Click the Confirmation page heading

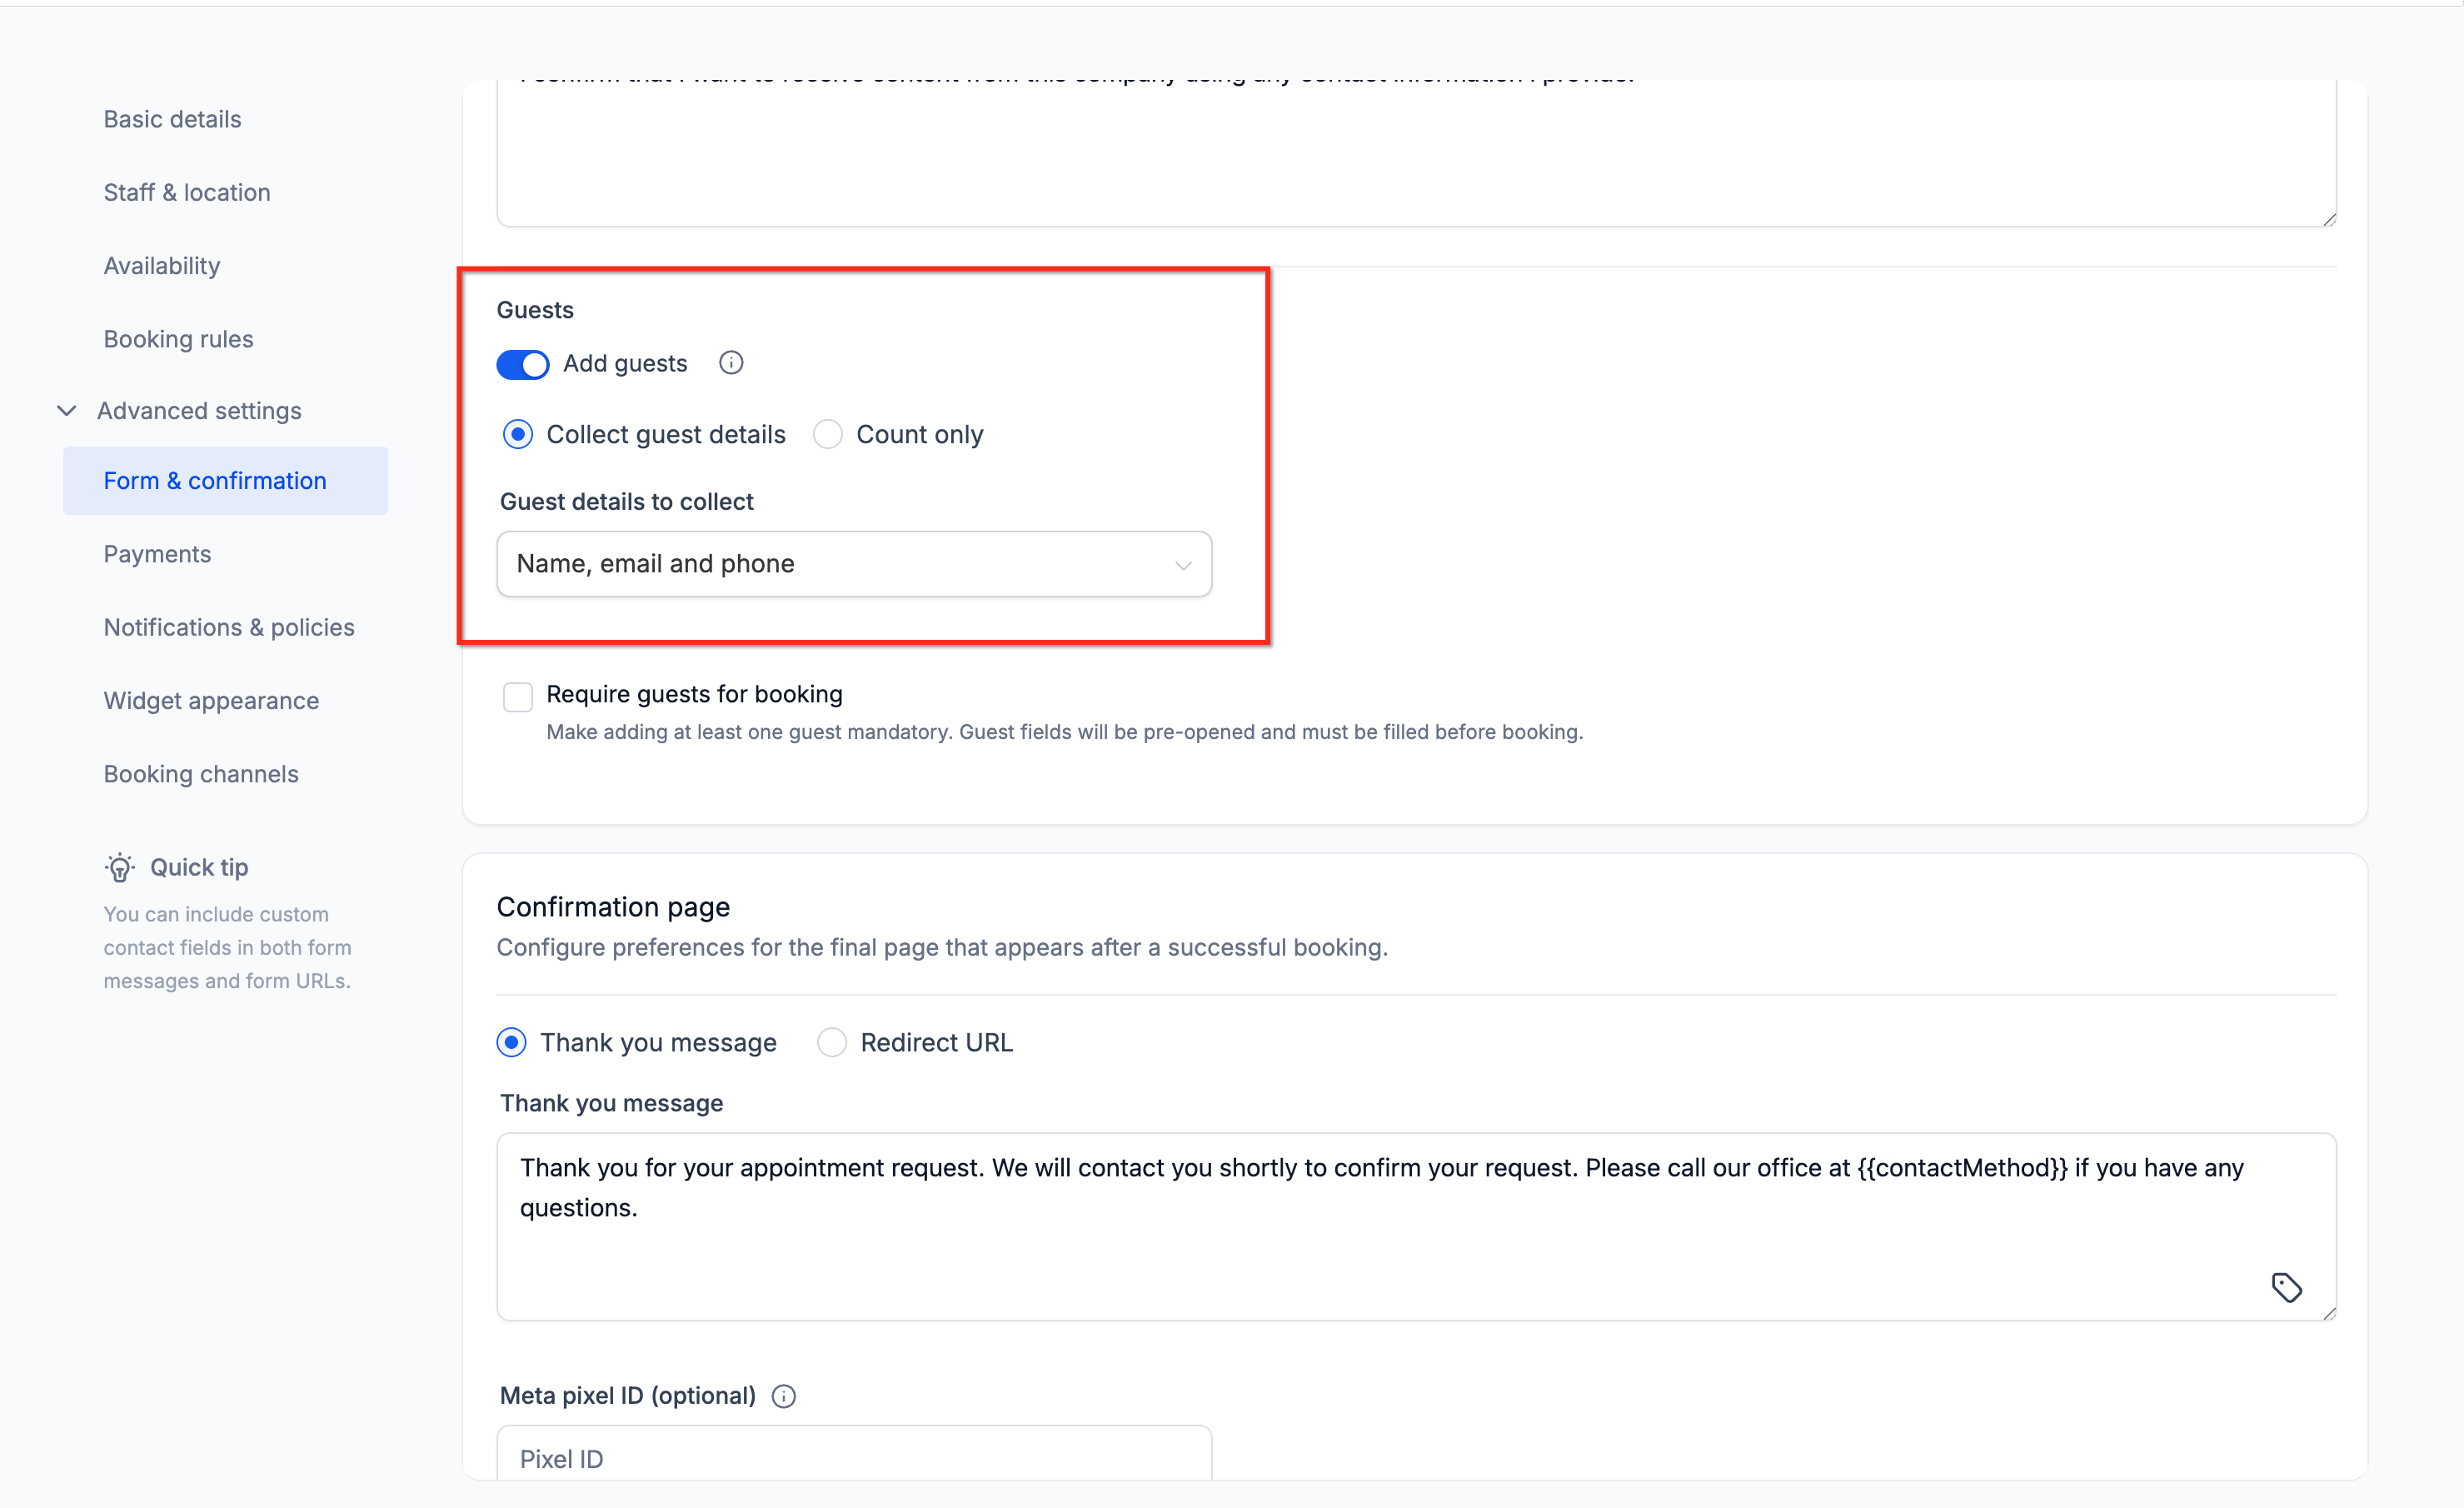(x=613, y=907)
